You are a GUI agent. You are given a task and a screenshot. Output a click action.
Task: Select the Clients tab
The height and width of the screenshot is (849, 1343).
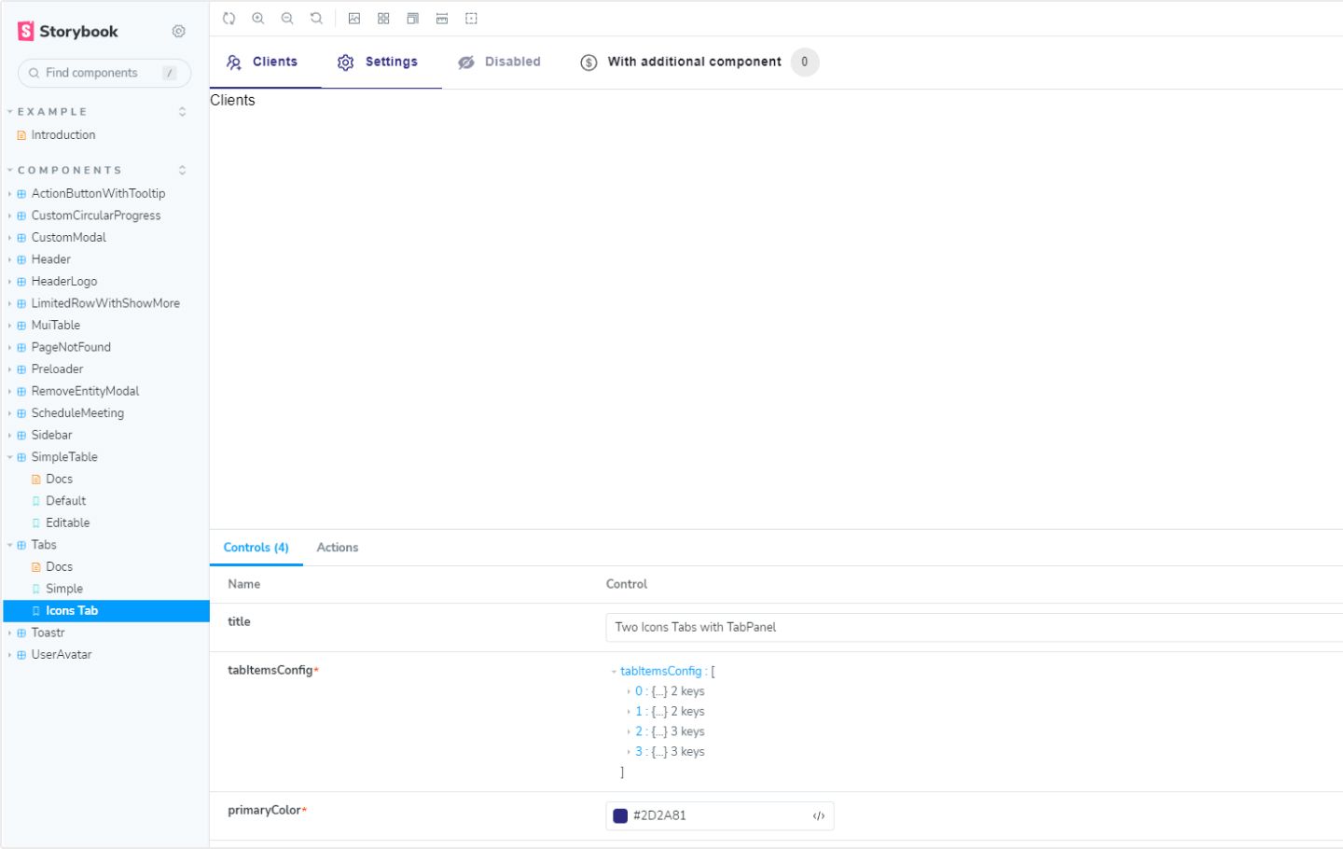point(265,63)
